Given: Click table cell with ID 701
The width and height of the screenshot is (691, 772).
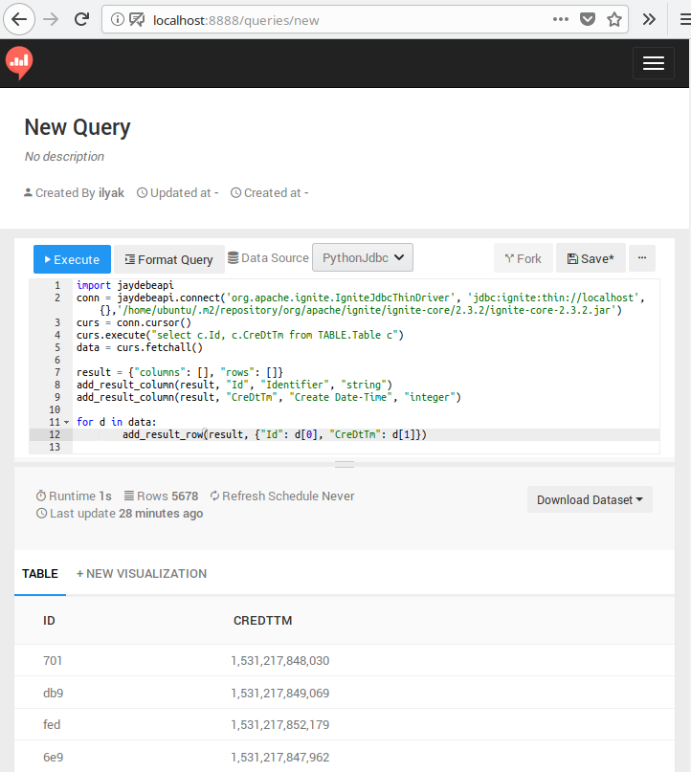Looking at the screenshot, I should tap(53, 661).
